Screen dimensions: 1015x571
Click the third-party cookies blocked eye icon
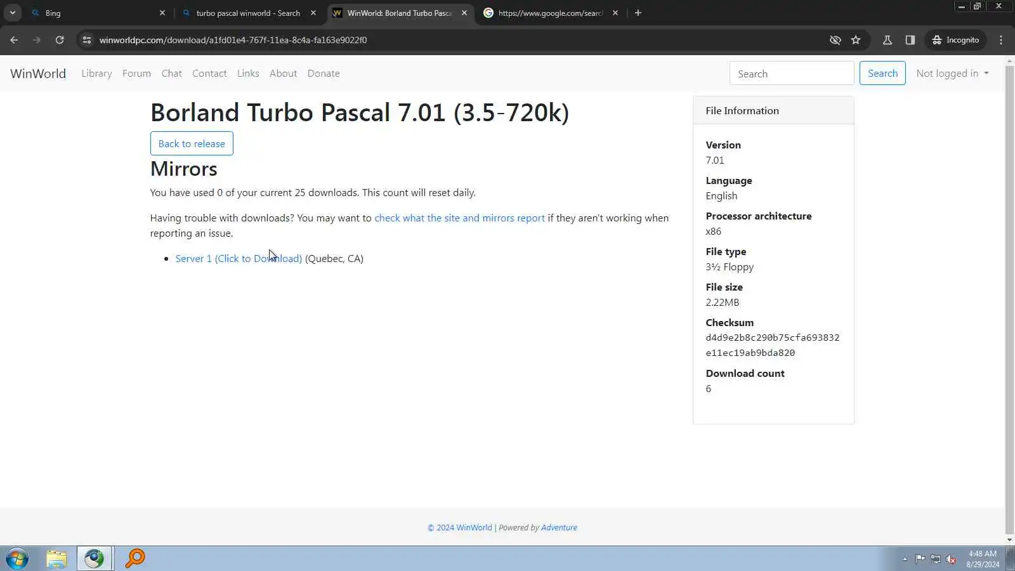pos(835,40)
